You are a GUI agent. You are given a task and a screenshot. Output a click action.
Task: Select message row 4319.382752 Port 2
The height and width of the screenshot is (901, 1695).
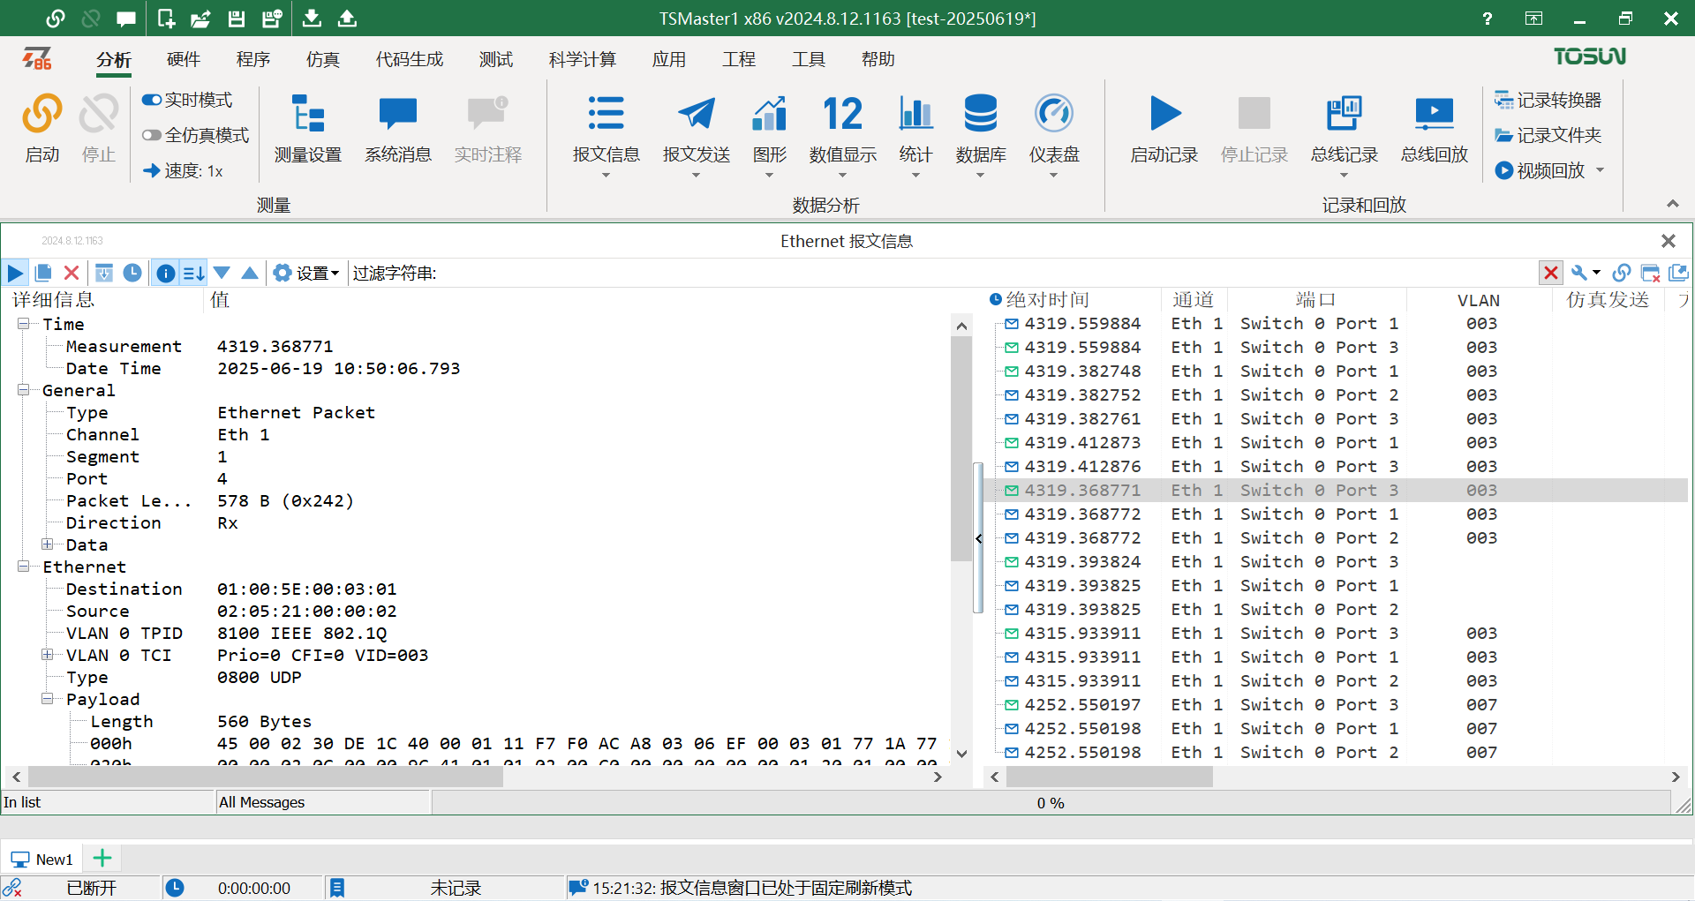point(1335,394)
